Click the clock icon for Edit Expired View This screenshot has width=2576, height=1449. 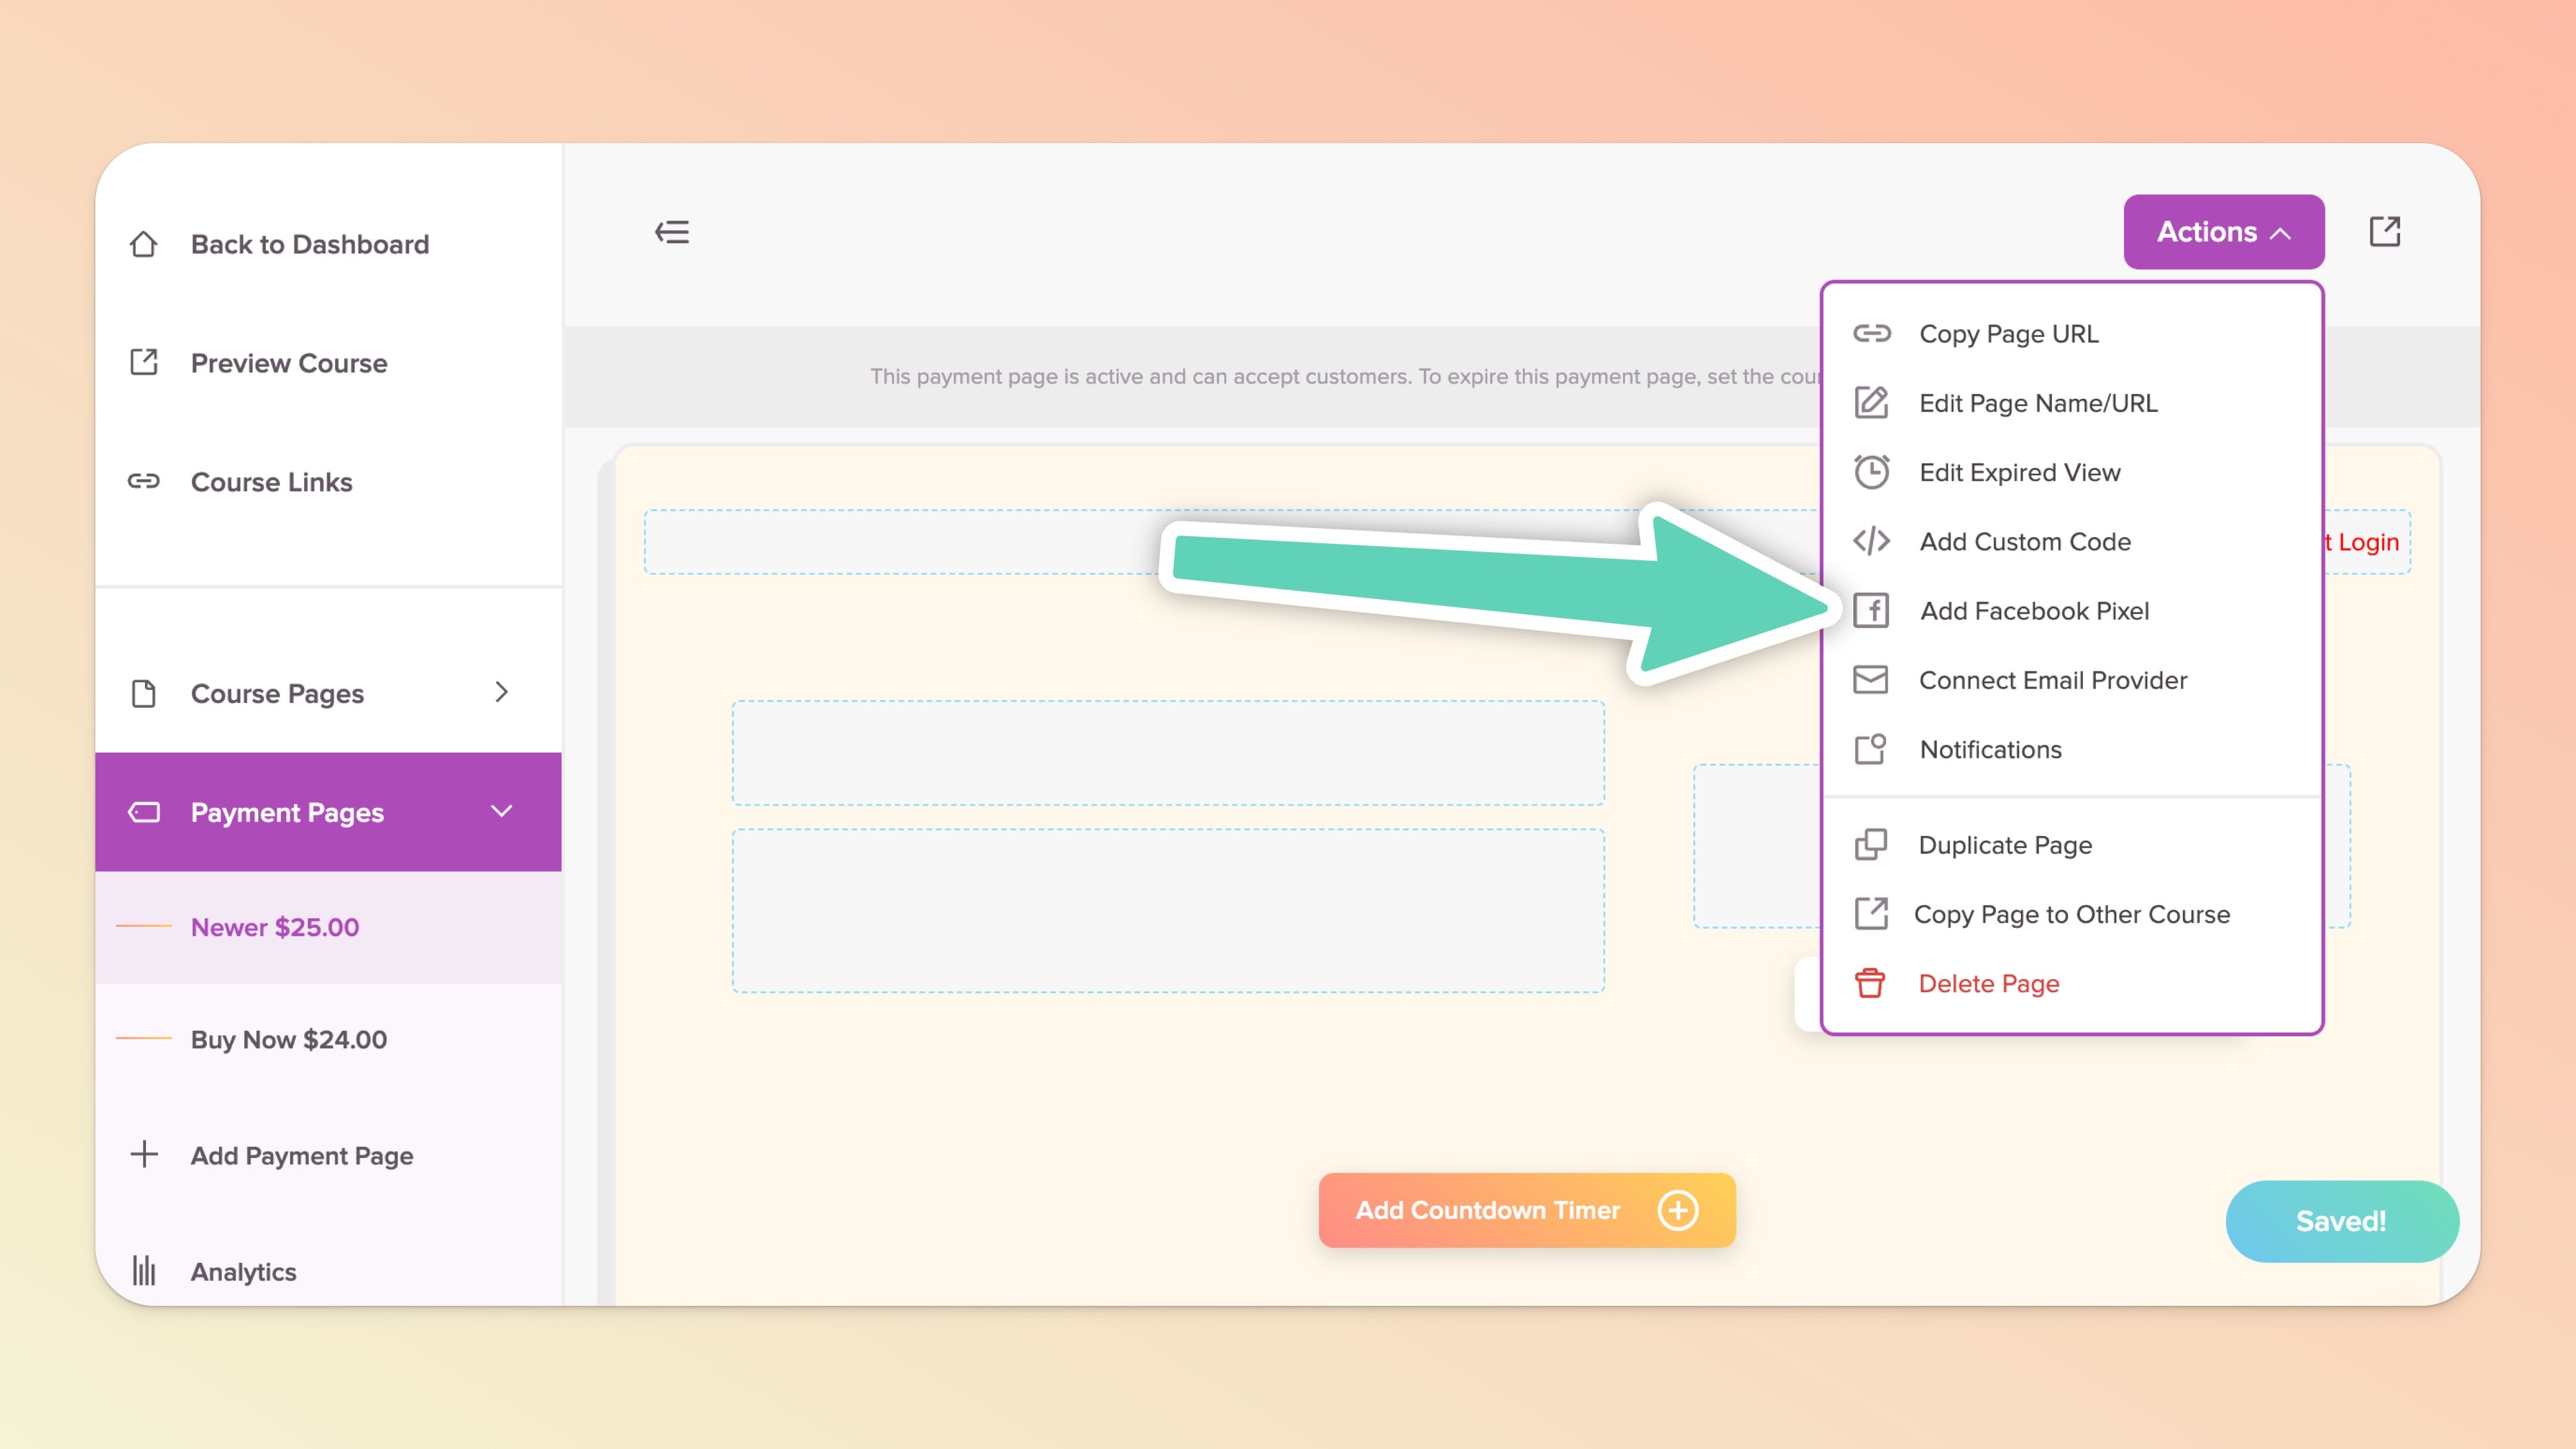(1871, 472)
